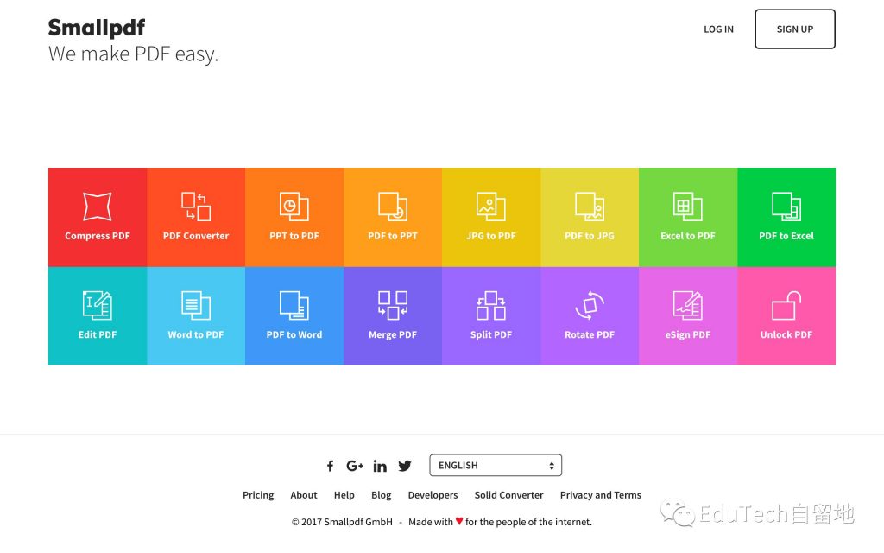Select the Rotate PDF icon
Viewport: 884px width, 553px height.
coord(589,305)
